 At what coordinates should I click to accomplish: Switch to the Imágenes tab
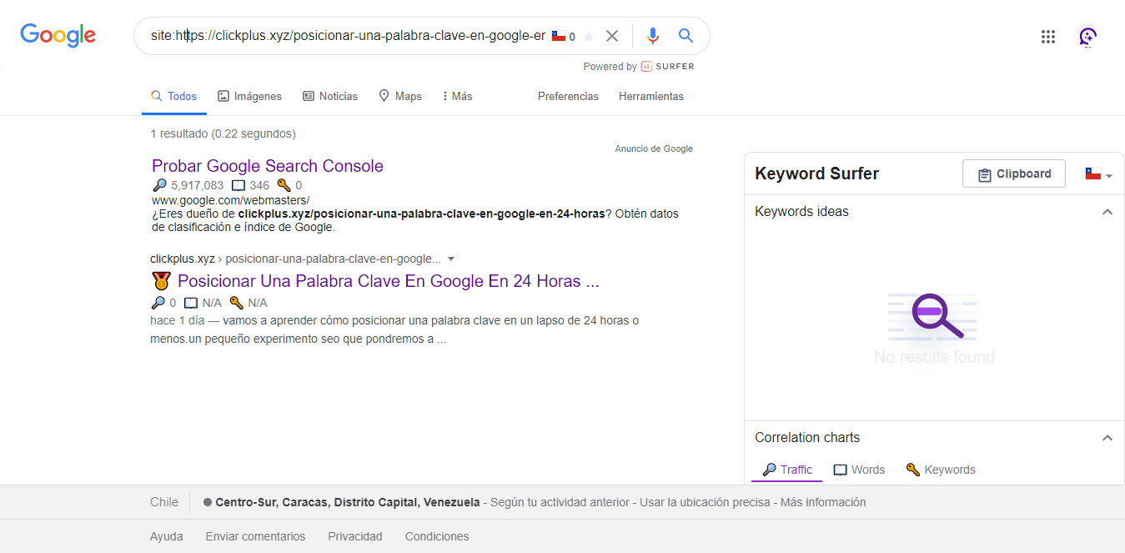(x=249, y=96)
